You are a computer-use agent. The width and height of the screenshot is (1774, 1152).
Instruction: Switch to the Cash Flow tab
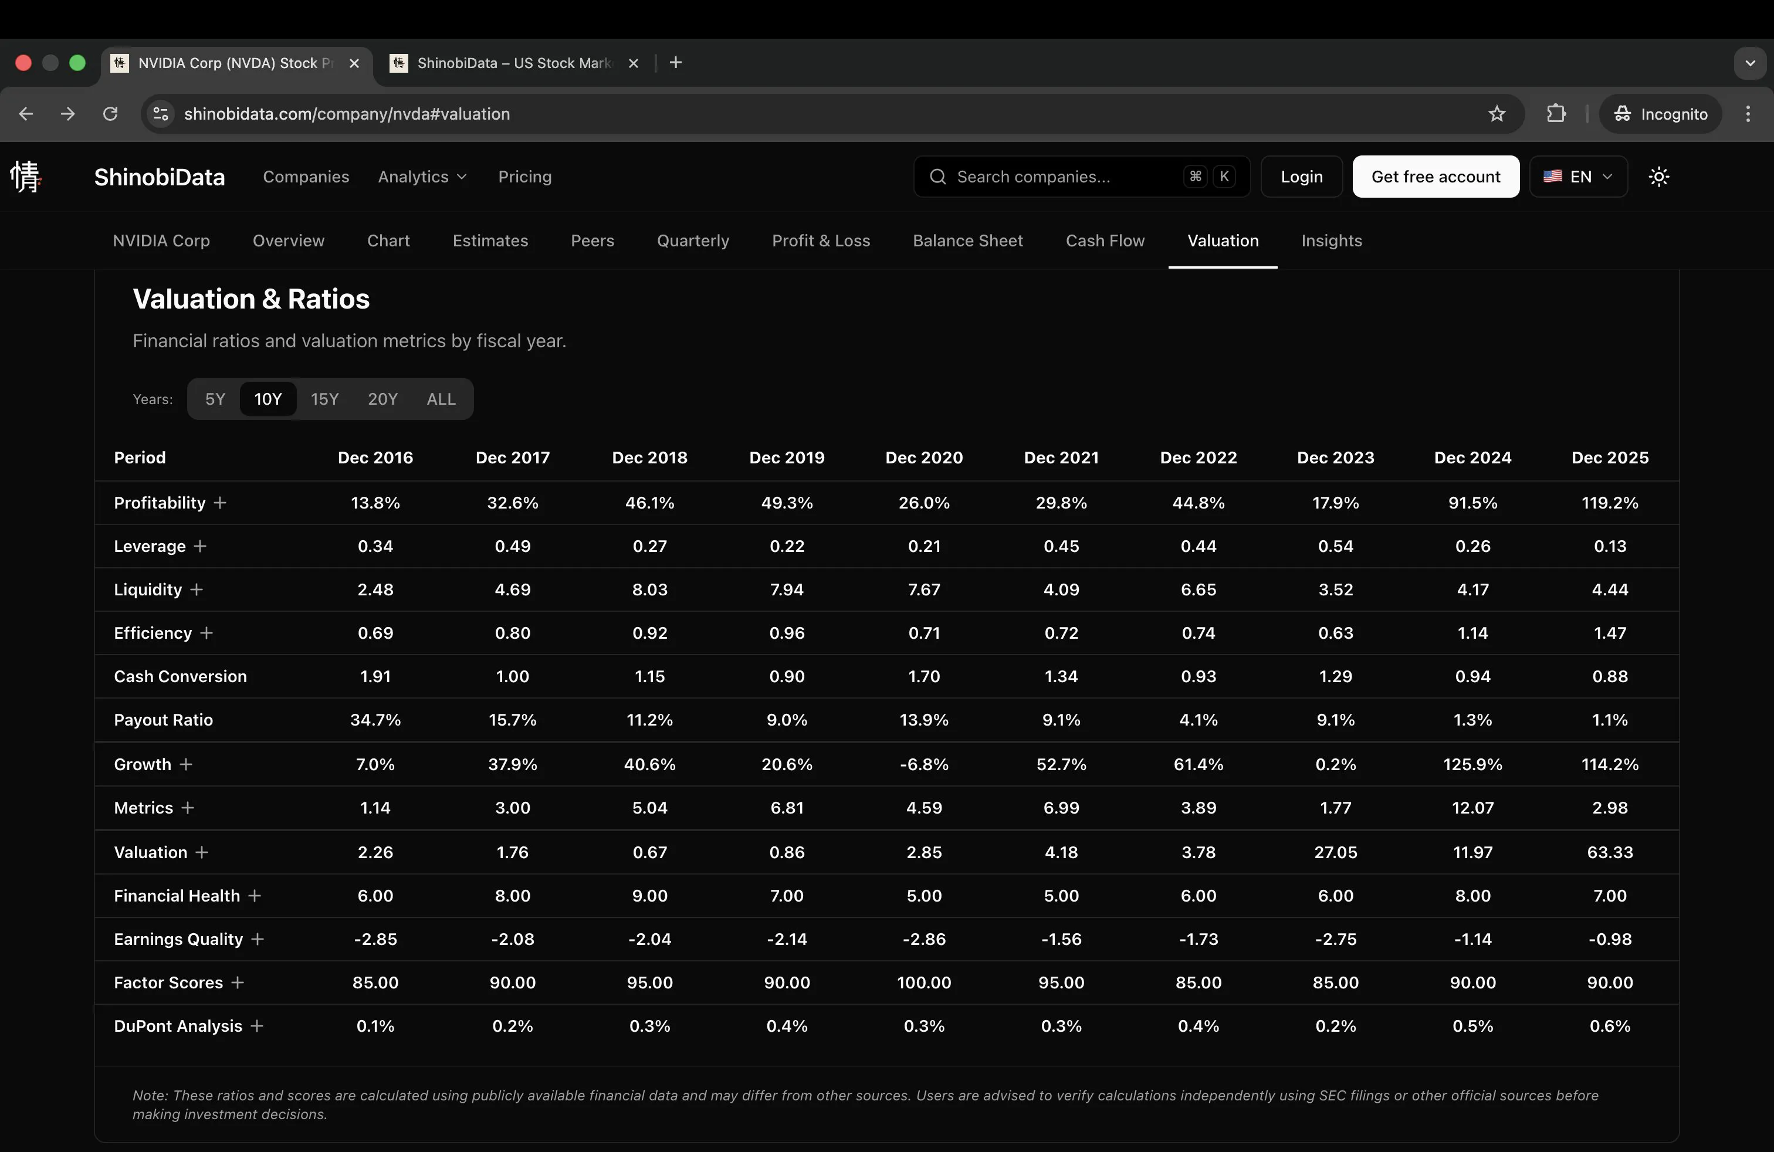coord(1105,240)
